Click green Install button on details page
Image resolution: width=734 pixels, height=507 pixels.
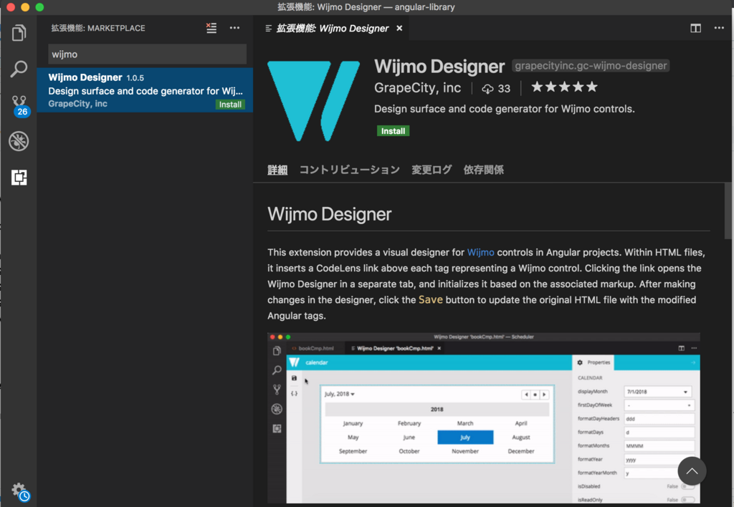point(394,131)
